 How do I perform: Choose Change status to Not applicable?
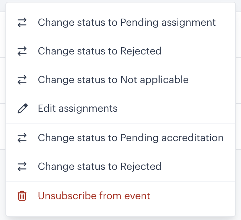(x=120, y=80)
